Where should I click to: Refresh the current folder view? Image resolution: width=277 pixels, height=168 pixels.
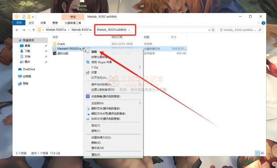click(213, 30)
